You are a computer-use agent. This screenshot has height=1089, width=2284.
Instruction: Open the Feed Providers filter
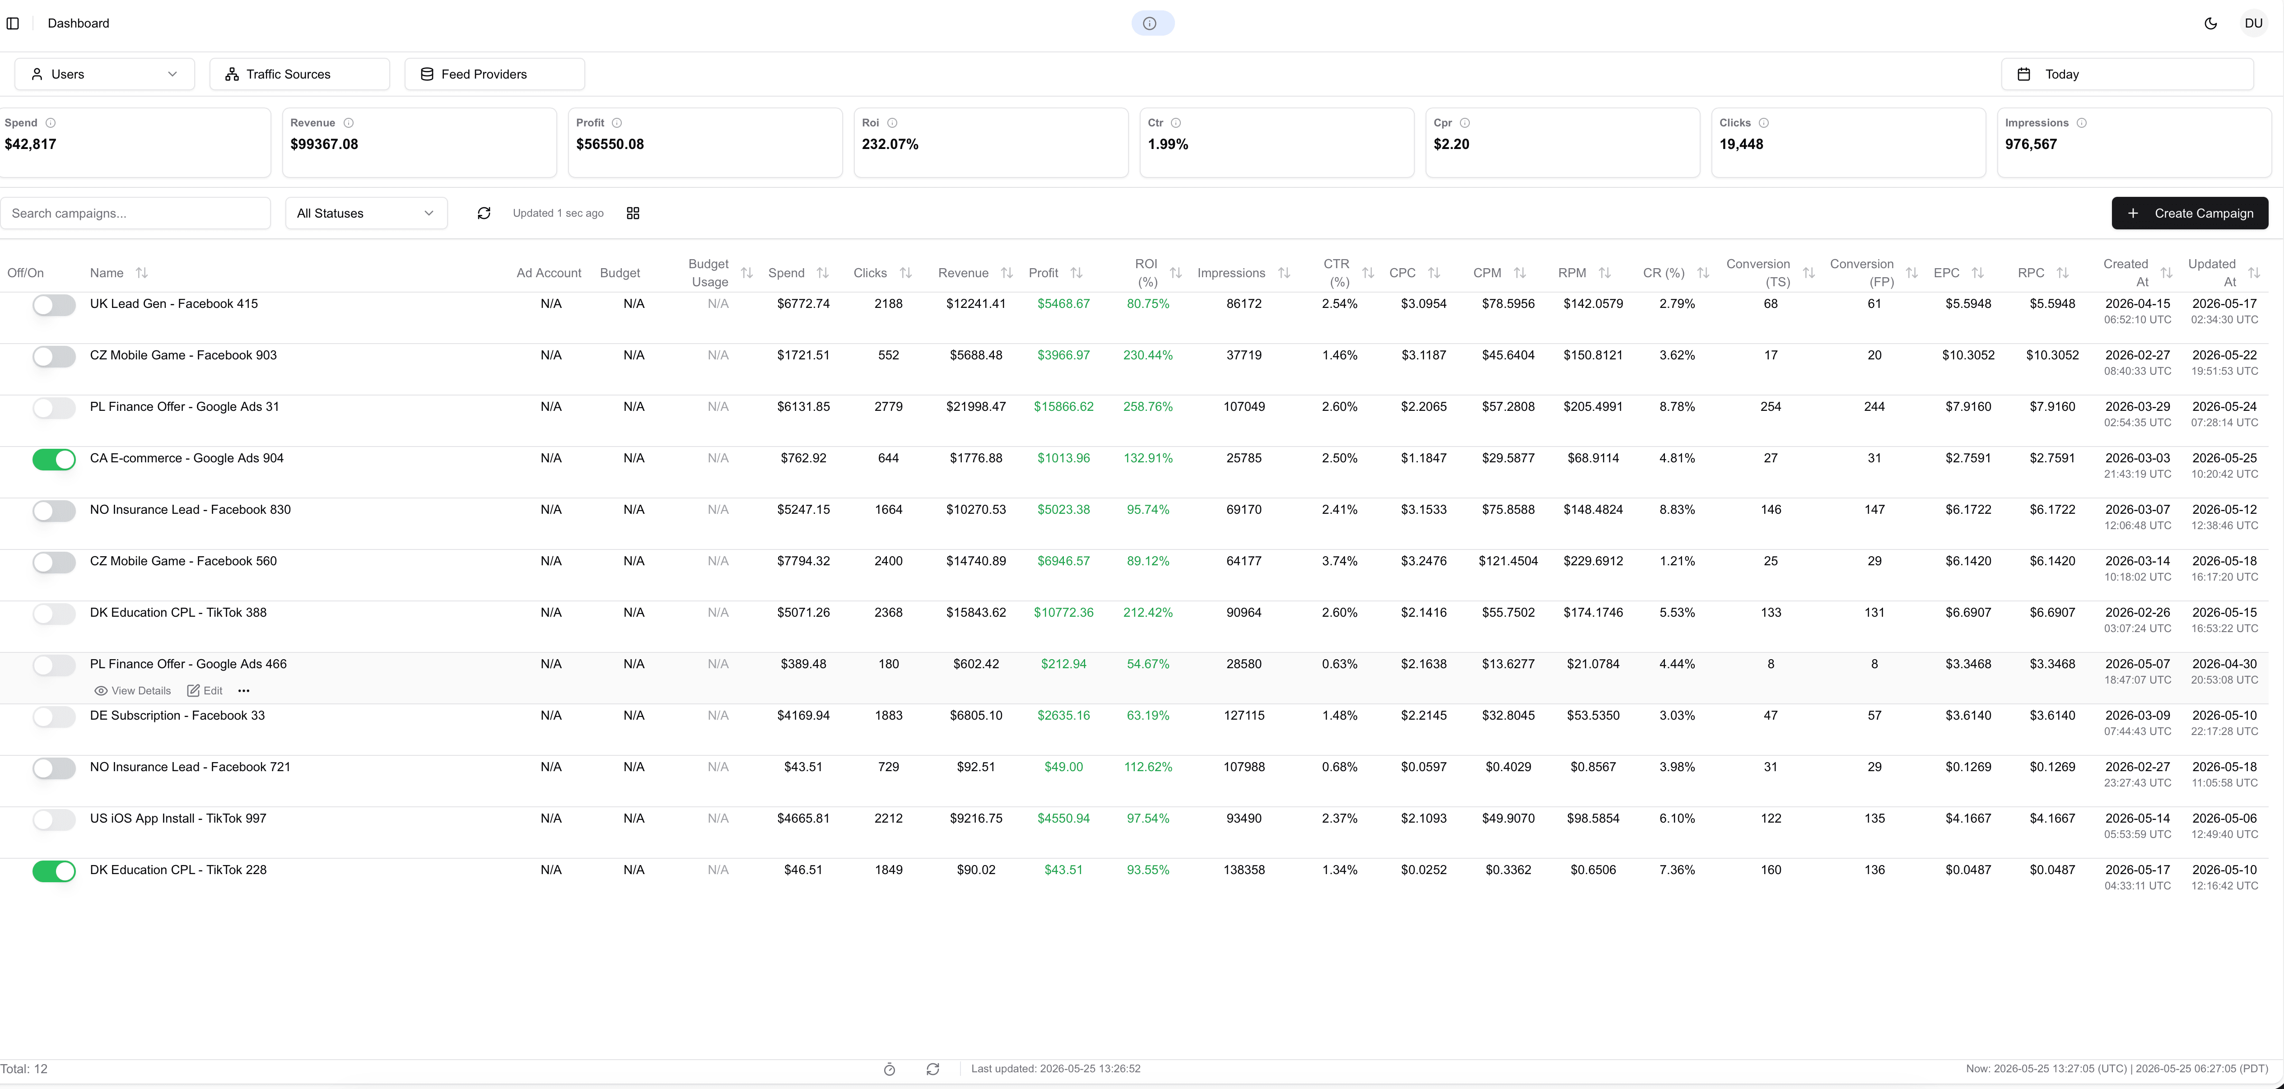pyautogui.click(x=495, y=74)
